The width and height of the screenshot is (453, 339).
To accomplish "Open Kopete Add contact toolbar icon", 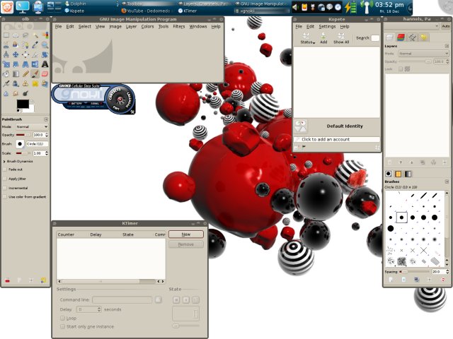I will point(323,38).
